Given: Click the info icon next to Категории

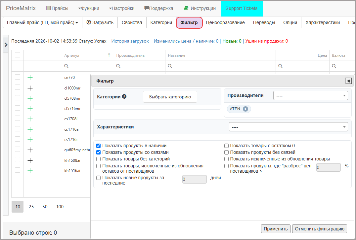Looking at the screenshot, I should pyautogui.click(x=124, y=96).
